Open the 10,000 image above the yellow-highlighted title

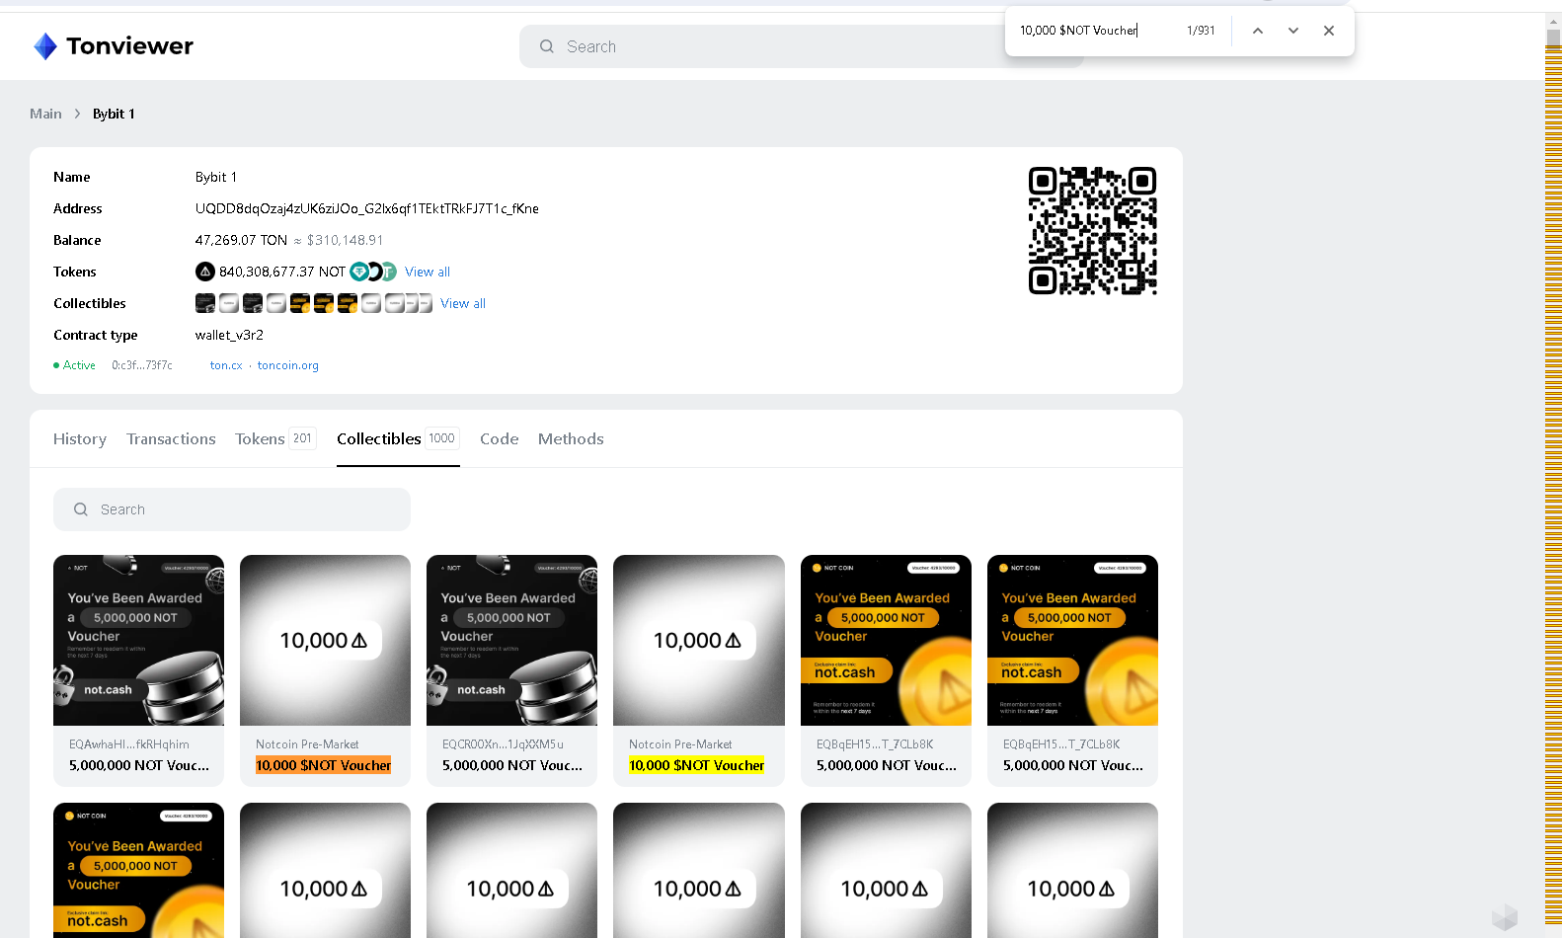click(699, 640)
